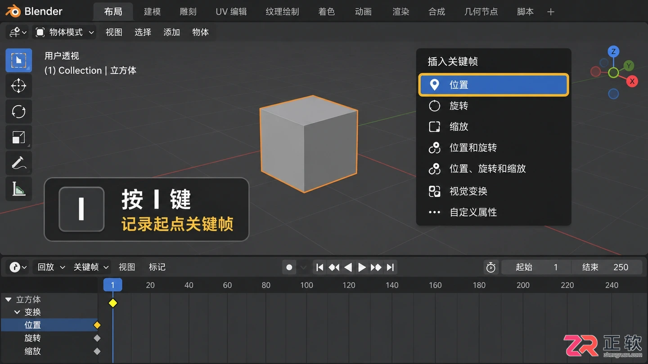The height and width of the screenshot is (364, 648).
Task: Select the Annotate pencil tool
Action: (18, 163)
